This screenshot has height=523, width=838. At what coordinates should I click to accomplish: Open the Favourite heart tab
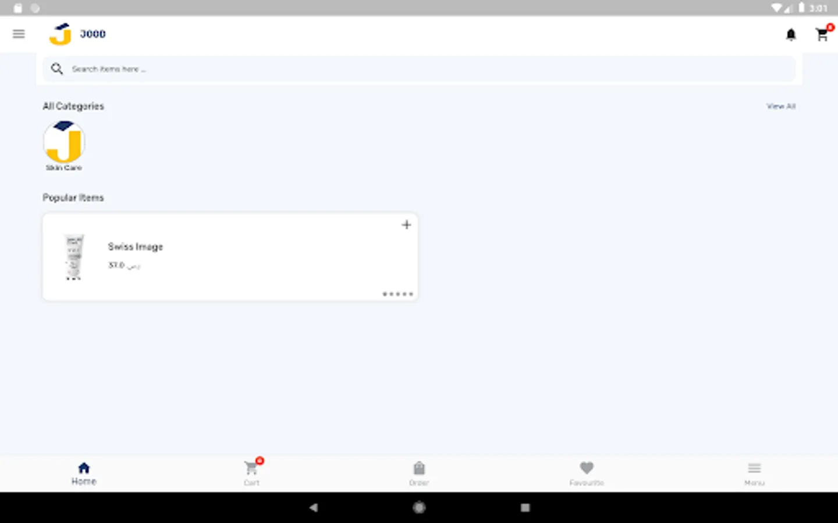click(587, 473)
